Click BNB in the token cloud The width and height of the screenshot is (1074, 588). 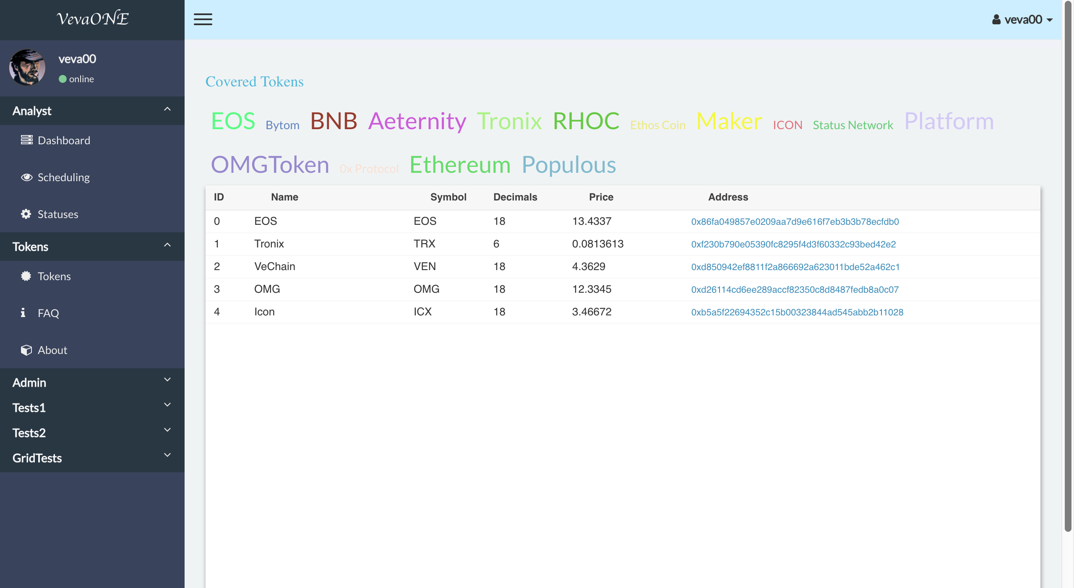pos(334,121)
